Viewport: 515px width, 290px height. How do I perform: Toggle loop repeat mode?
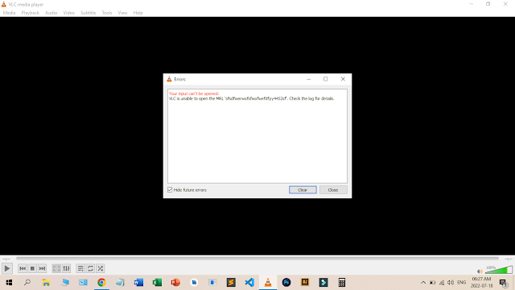tap(90, 268)
